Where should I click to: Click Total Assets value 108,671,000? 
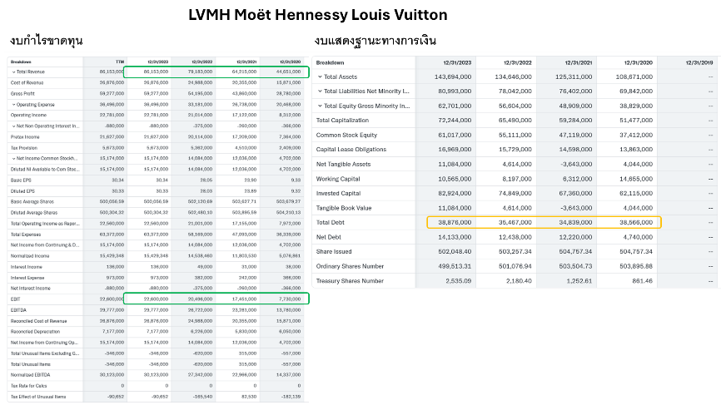coord(634,77)
